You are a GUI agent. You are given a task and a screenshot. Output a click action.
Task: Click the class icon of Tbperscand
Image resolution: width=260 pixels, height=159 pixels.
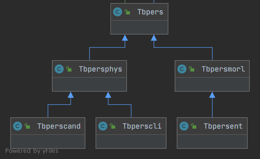(x=18, y=126)
